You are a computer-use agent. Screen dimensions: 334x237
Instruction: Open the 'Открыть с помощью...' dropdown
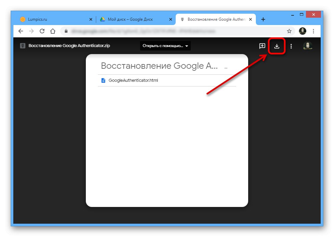[x=165, y=46]
